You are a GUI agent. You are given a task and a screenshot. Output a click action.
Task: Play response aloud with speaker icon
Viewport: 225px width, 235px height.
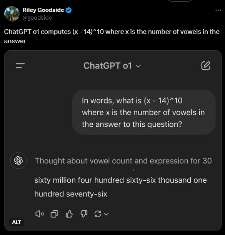coord(40,214)
